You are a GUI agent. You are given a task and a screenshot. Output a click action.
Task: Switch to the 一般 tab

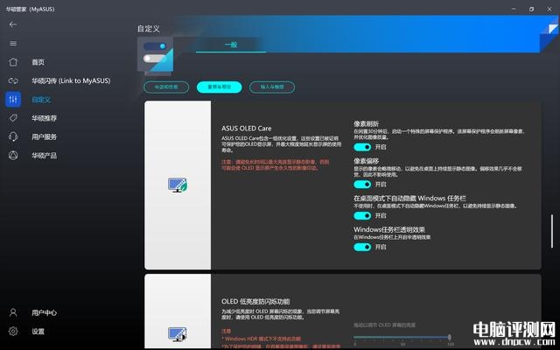tap(231, 45)
